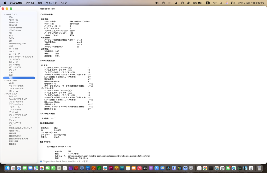The width and height of the screenshot is (267, 173).
Task: Click the Japanese input source icon
Action: (208, 3)
